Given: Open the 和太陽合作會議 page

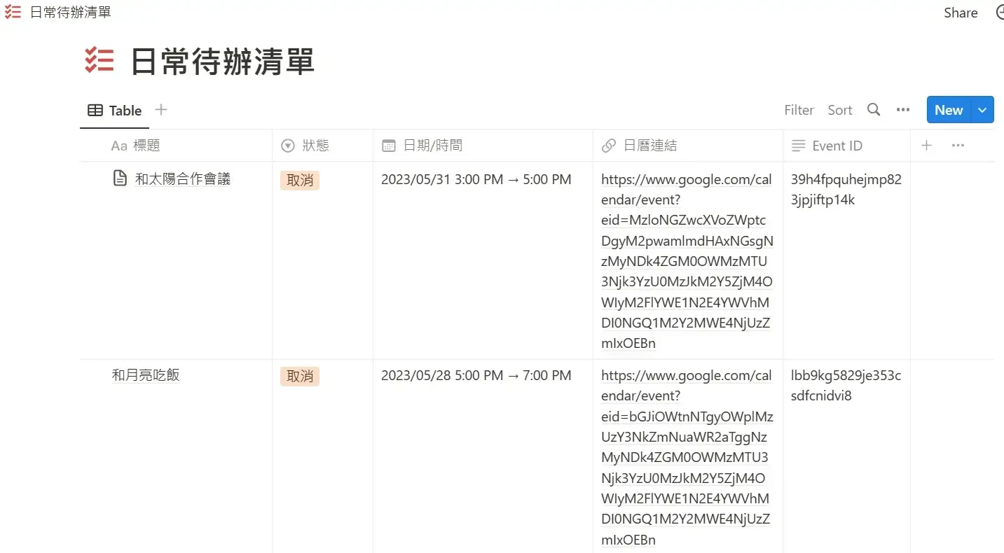Looking at the screenshot, I should click(183, 179).
